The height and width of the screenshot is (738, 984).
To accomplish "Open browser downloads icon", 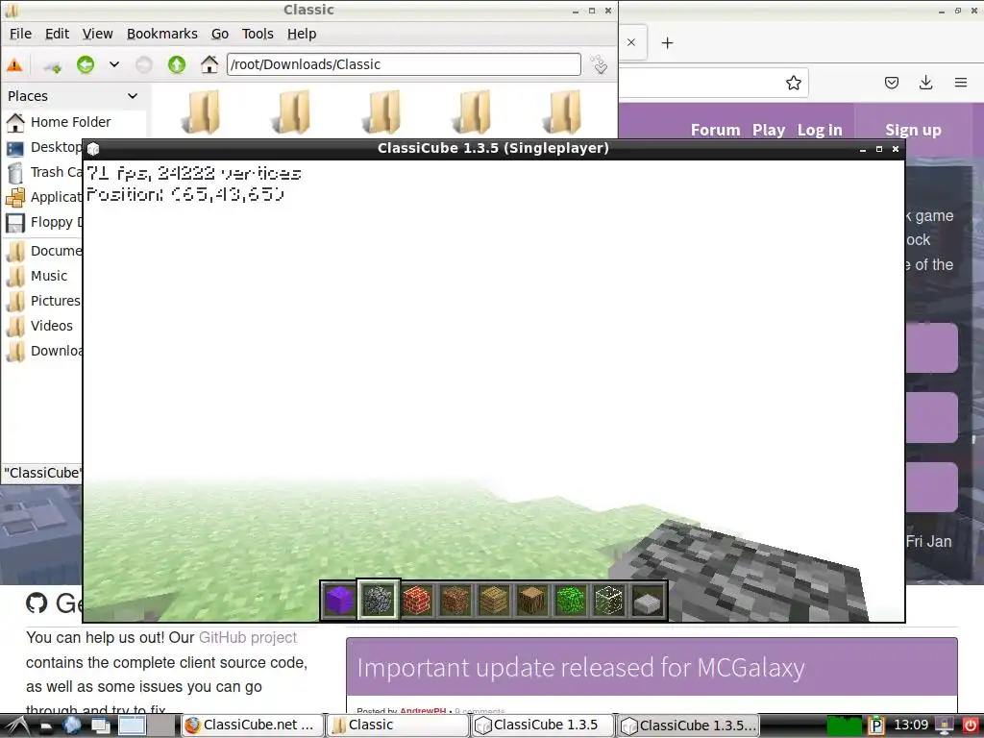I will [x=925, y=83].
